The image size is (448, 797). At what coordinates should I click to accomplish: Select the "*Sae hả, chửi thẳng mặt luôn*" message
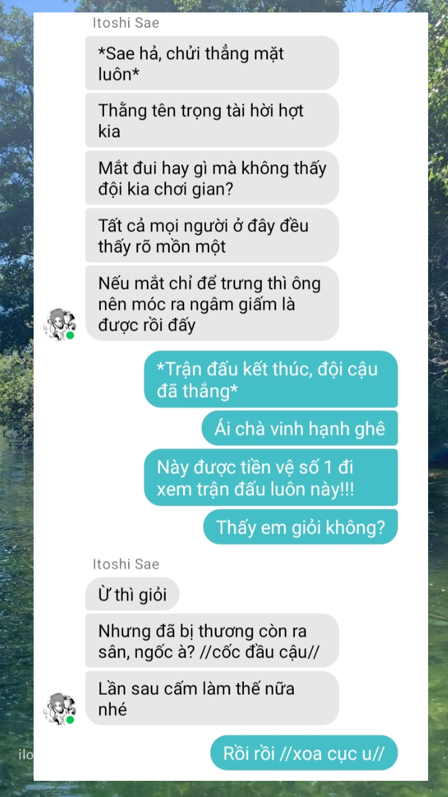[x=212, y=63]
